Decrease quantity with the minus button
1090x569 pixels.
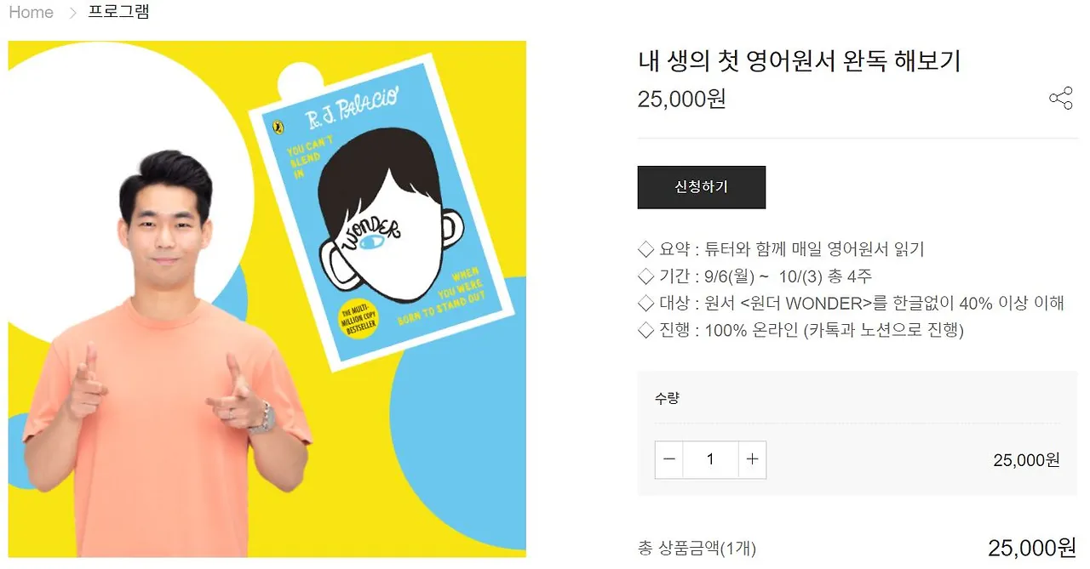[x=668, y=459]
